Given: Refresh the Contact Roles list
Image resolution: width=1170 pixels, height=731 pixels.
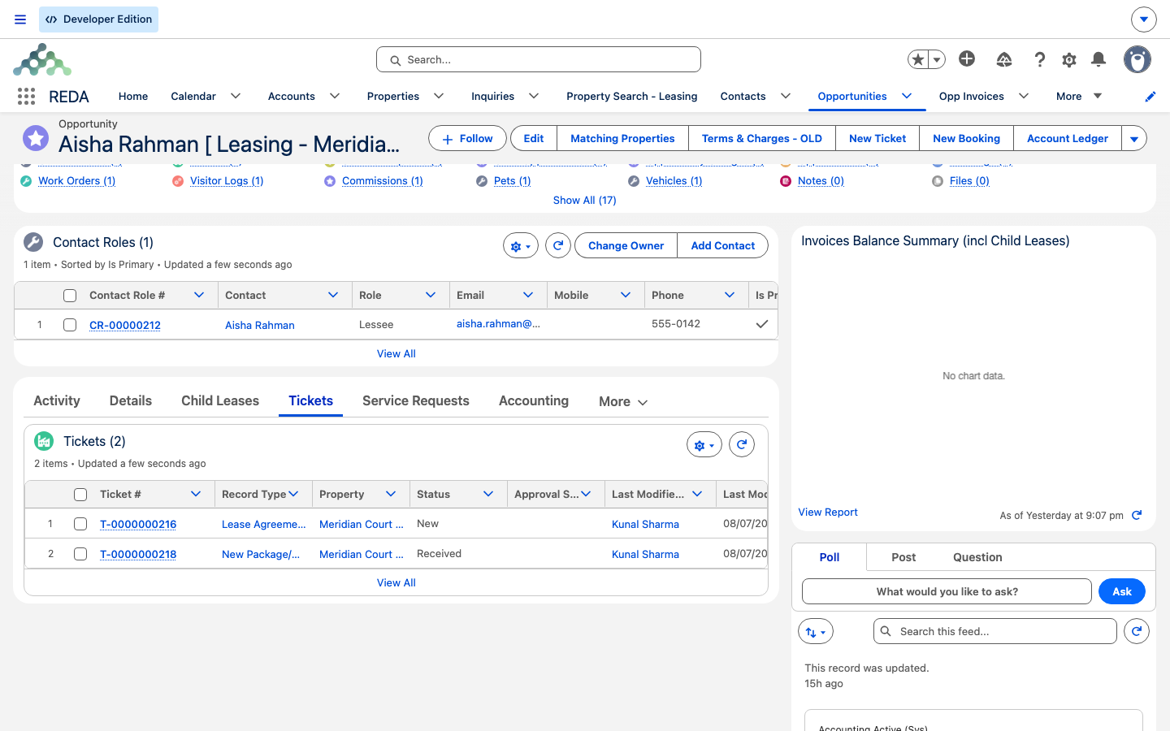Looking at the screenshot, I should point(558,245).
